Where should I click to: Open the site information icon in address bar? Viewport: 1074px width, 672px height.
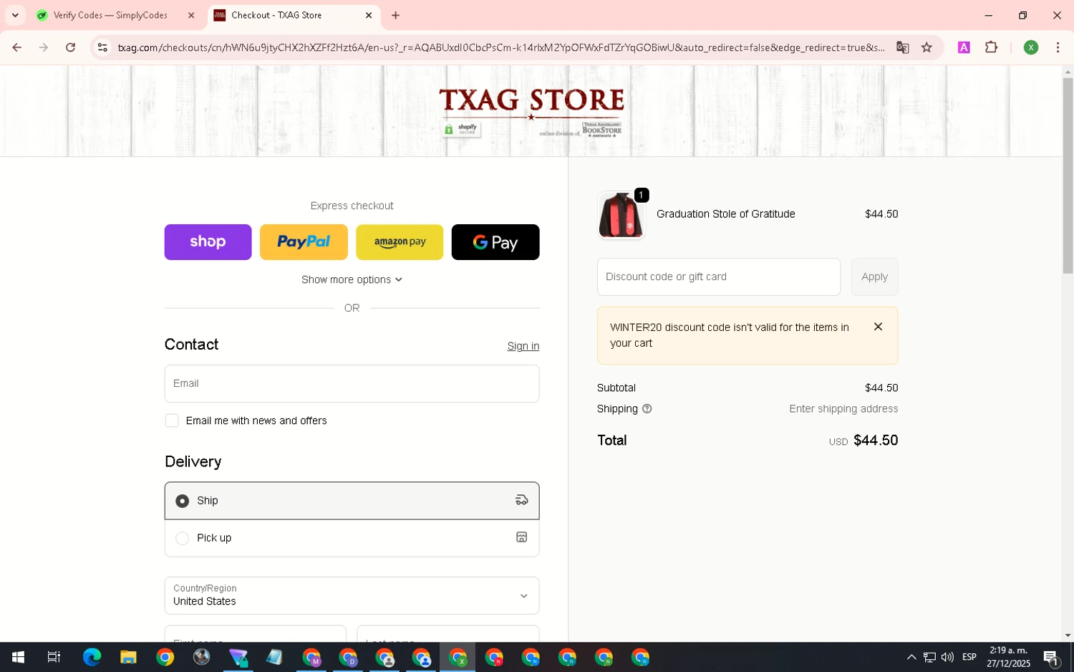[102, 47]
